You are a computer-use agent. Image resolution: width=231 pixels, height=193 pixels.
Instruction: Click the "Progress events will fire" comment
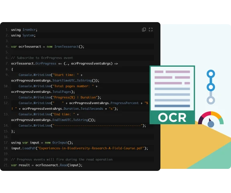(62, 160)
